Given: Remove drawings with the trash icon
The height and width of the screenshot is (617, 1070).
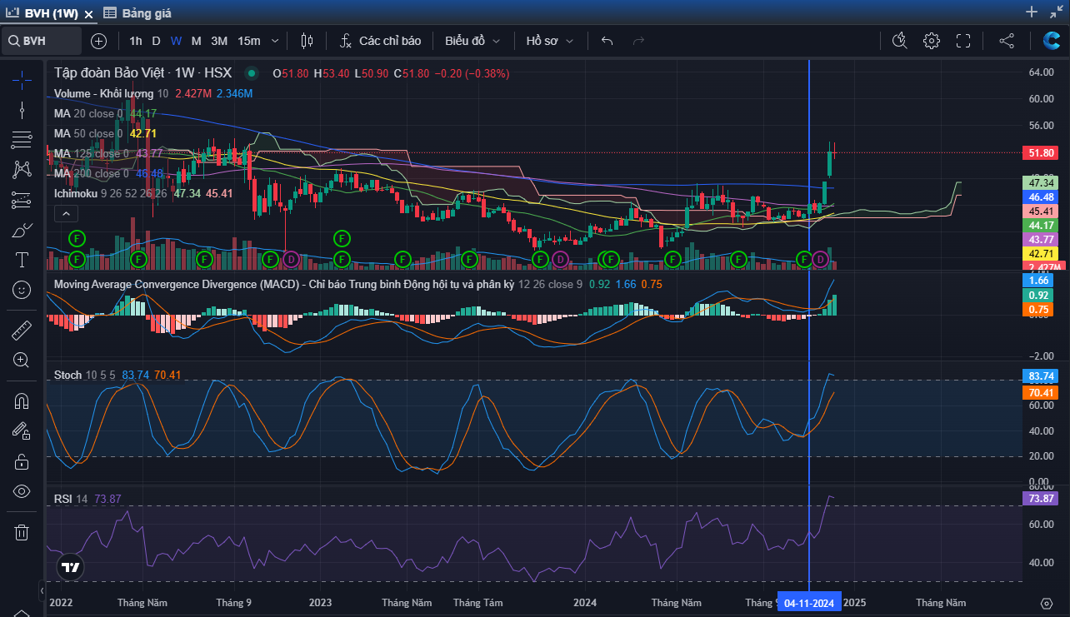Looking at the screenshot, I should click(22, 531).
